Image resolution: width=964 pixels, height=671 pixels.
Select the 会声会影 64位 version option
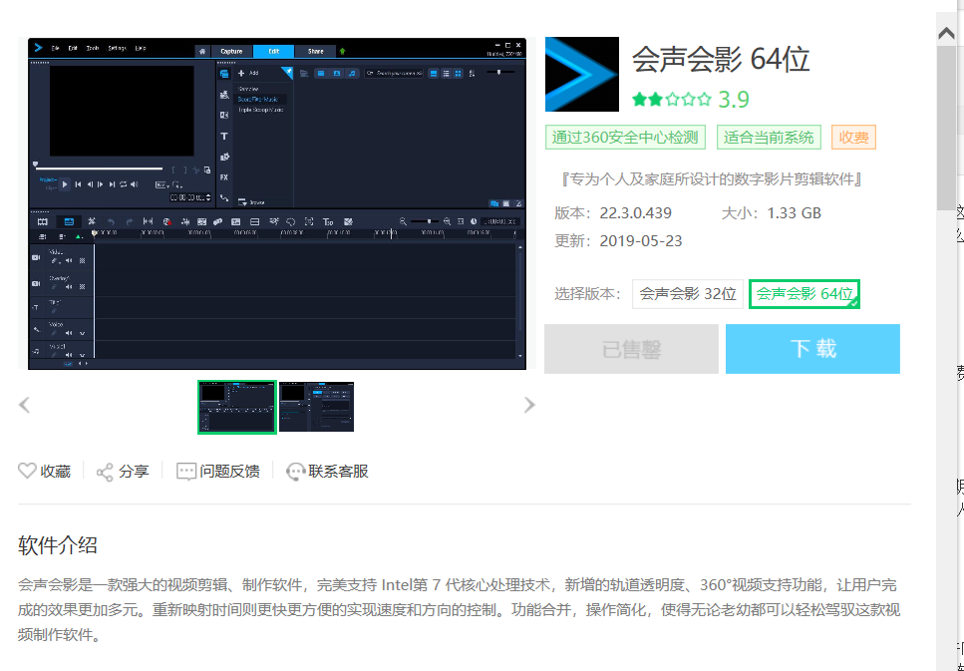click(x=804, y=294)
